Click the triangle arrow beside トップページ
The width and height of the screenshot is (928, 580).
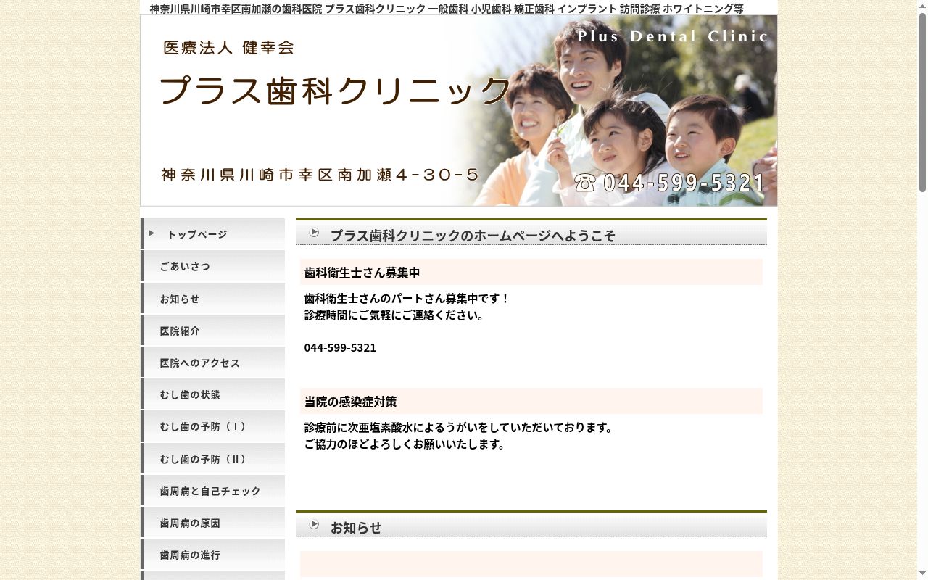coord(152,233)
